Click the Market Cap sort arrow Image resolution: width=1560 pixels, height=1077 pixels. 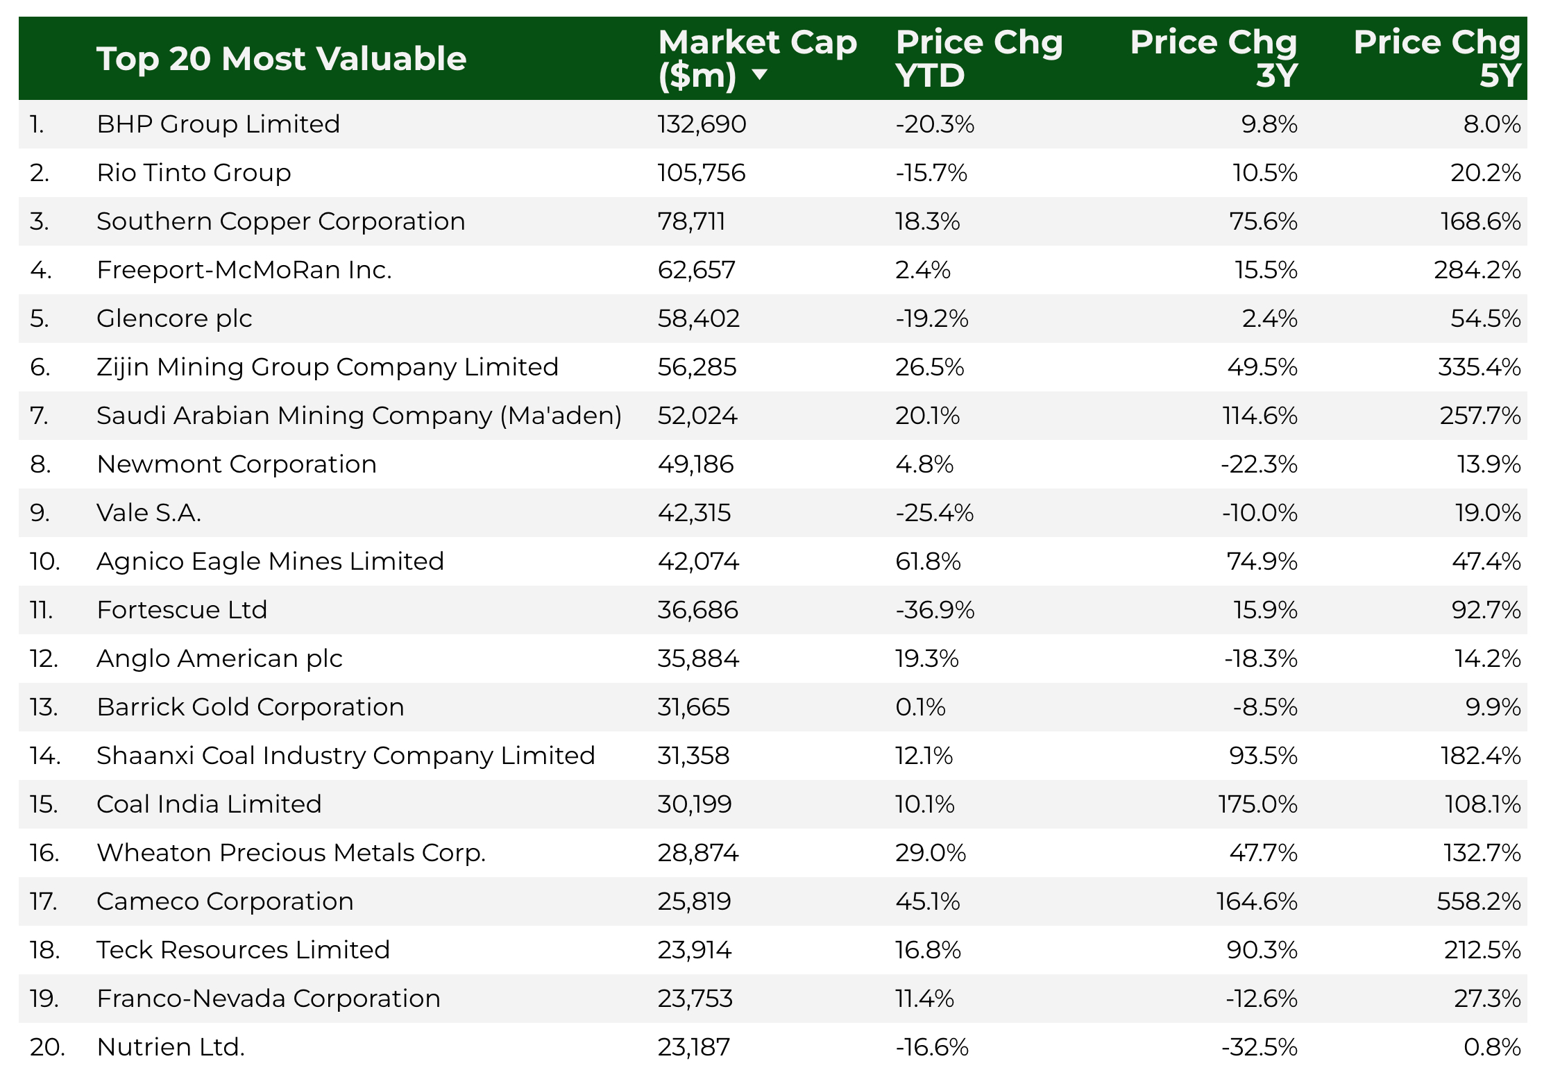pos(760,74)
